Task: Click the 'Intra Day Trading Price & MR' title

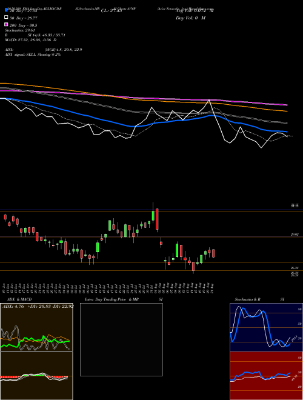Action: point(112,299)
